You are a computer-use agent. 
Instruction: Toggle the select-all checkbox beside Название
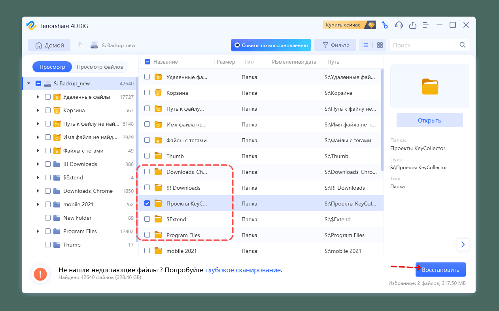(147, 62)
